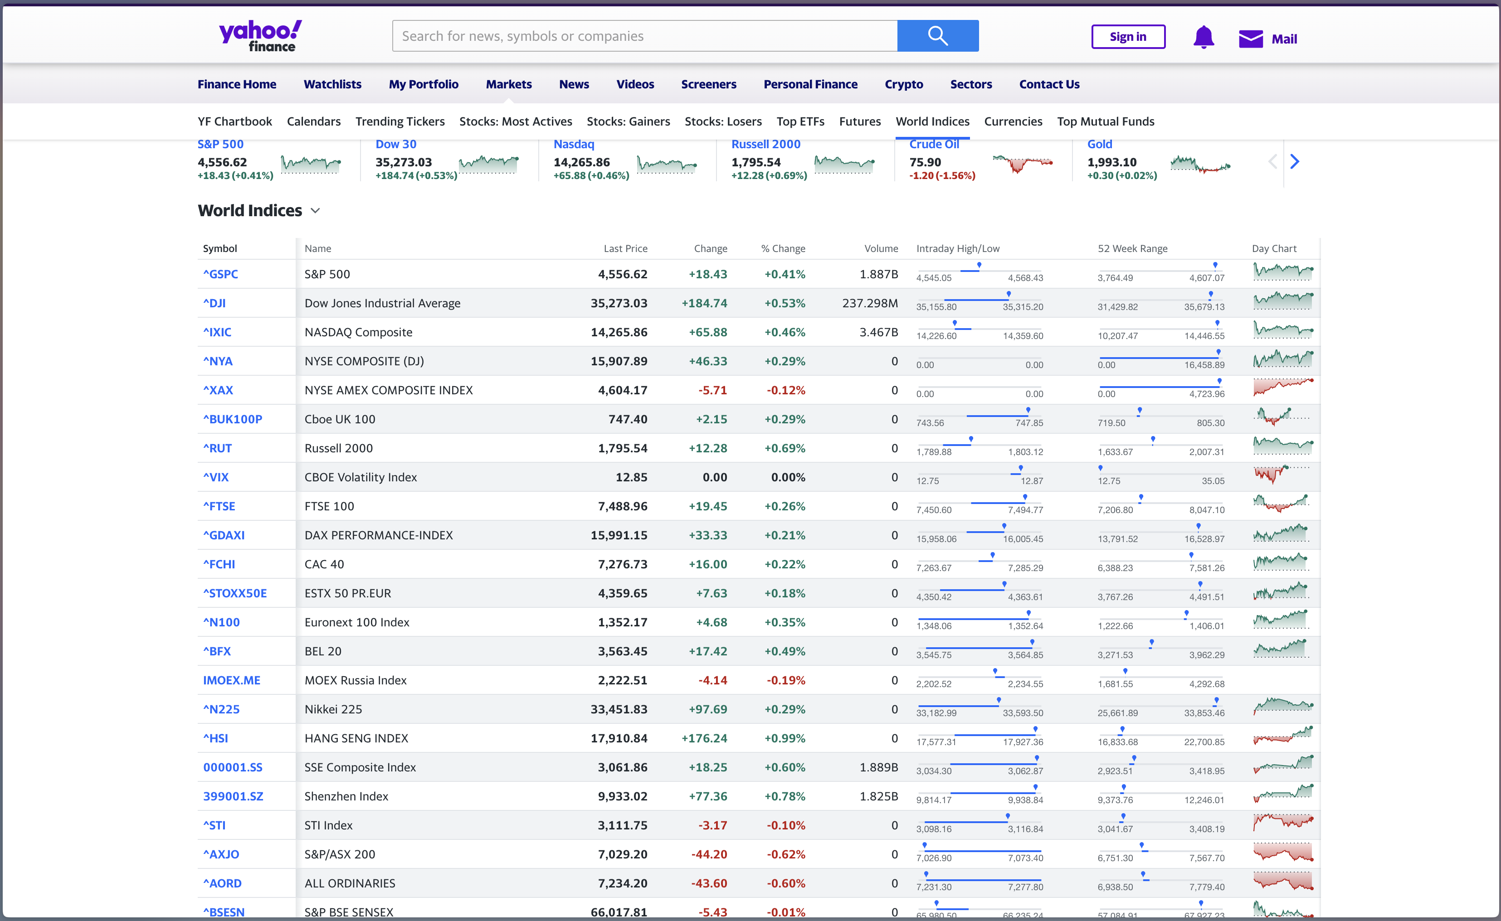Viewport: 1501px width, 921px height.
Task: Open the Nasdaq ticker link
Action: [x=574, y=145]
